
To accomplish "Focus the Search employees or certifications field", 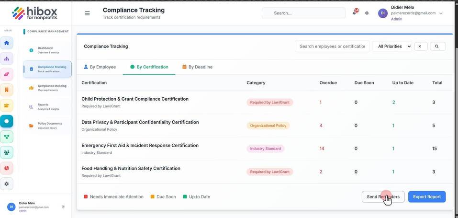I will point(332,46).
